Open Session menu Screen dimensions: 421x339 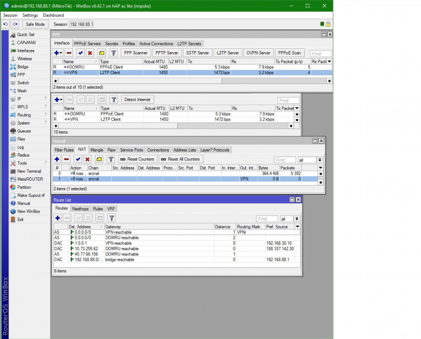click(10, 15)
